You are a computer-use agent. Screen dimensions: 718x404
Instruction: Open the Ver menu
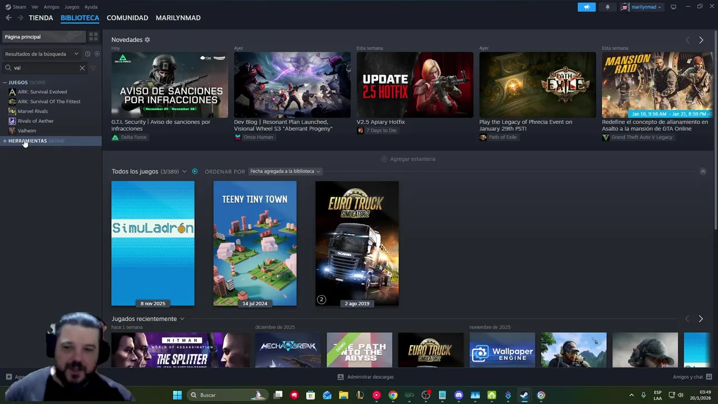pyautogui.click(x=35, y=7)
